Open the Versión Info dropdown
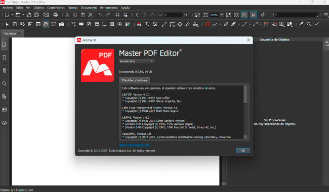 pyautogui.click(x=137, y=61)
